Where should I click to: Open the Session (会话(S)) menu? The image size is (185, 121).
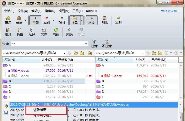click(9, 11)
